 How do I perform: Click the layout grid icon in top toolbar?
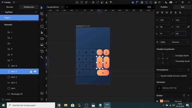pos(142,2)
